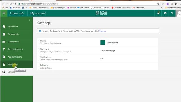The height and width of the screenshot is (102, 181).
Task: Open the google analytics bookmark
Action: (x=58, y=8)
